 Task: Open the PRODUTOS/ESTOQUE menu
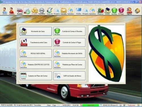coord(35,5)
